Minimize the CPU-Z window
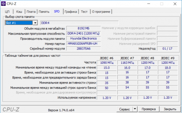This screenshot has width=182, height=113. pyautogui.click(x=149, y=4)
